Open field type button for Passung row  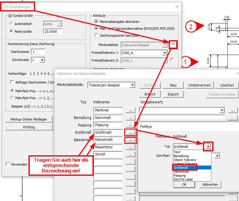(131, 125)
